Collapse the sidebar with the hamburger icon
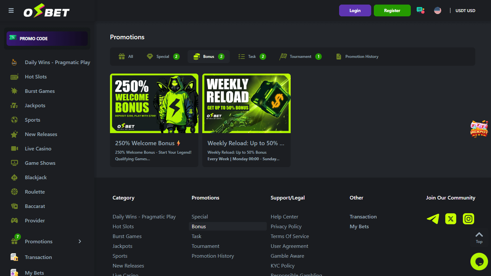491x276 pixels. [x=11, y=10]
